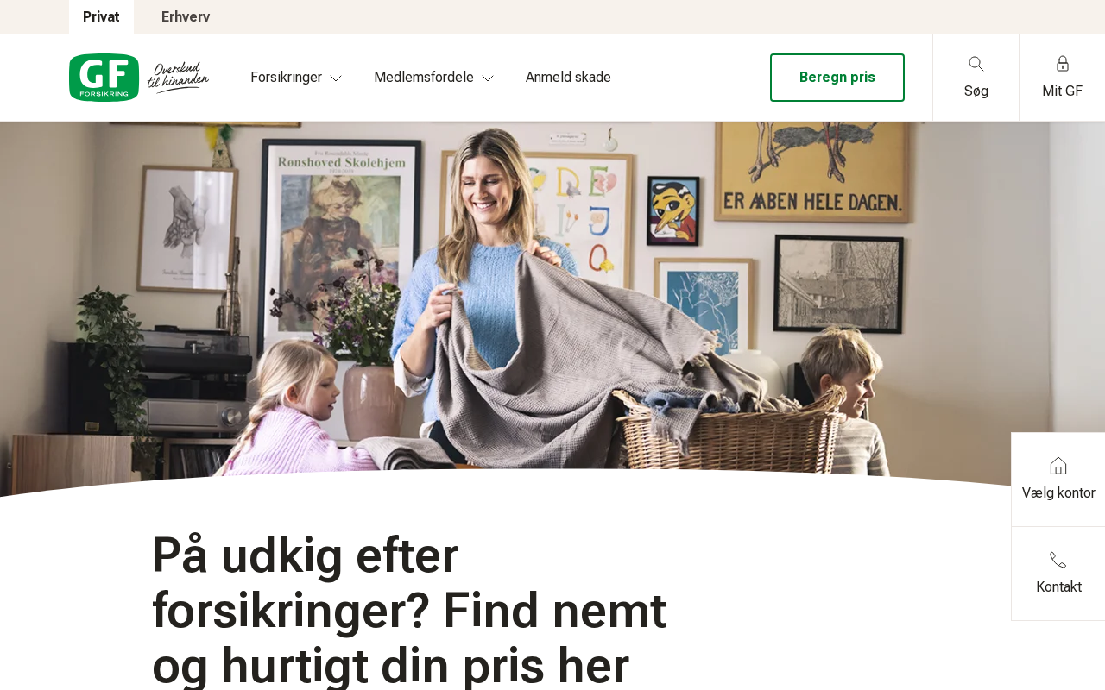Click the GF Forsikring green logo
The image size is (1105, 690).
104,78
